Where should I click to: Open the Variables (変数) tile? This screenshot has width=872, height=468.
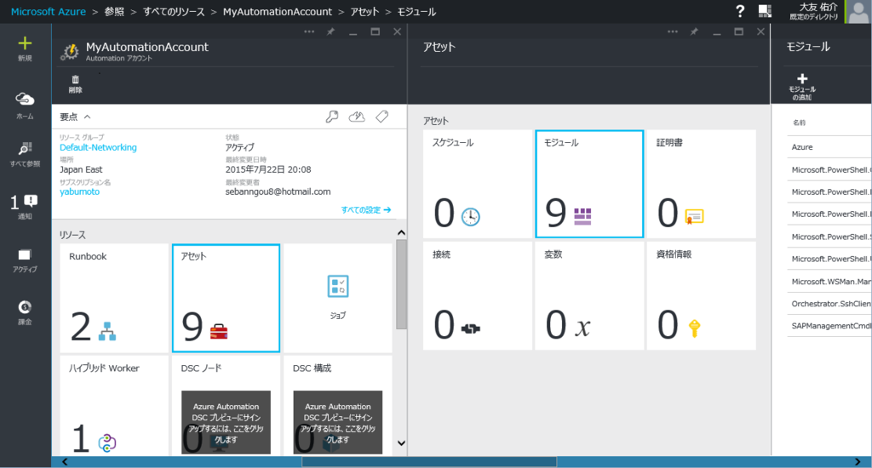click(589, 296)
